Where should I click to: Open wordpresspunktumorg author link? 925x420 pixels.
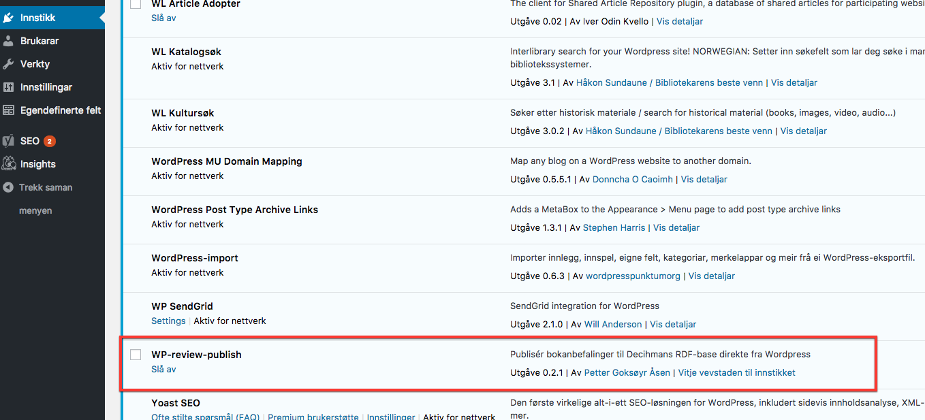[633, 276]
